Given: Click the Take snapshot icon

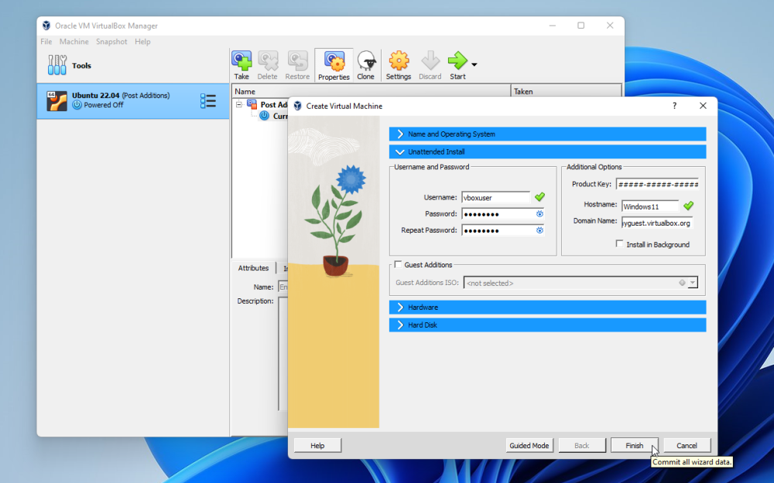Looking at the screenshot, I should click(241, 62).
